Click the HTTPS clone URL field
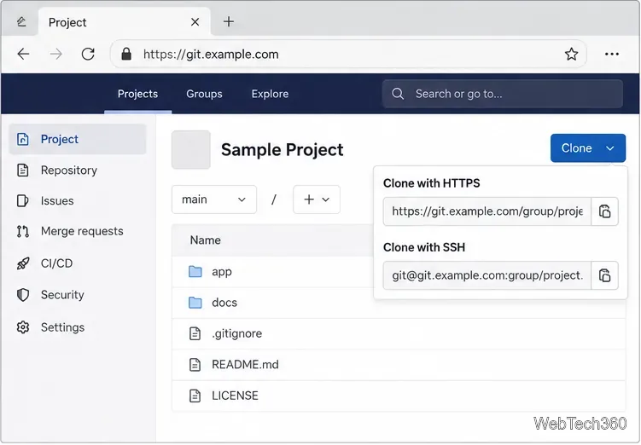This screenshot has height=445, width=641. (x=487, y=211)
